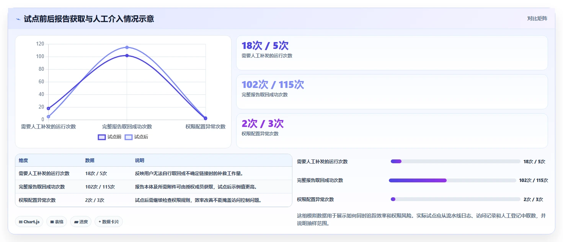Click the description starting with 试点后需继续检查权限规则
This screenshot has width=563, height=242.
pos(198,200)
